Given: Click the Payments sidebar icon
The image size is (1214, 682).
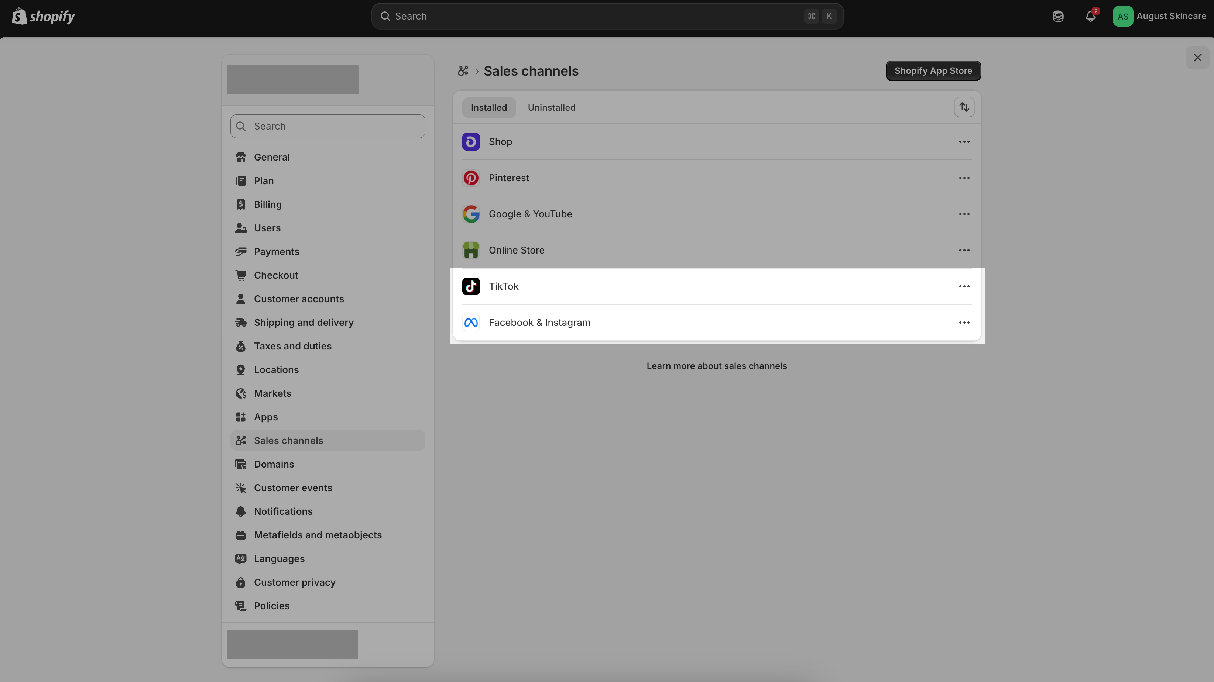Looking at the screenshot, I should click(241, 252).
